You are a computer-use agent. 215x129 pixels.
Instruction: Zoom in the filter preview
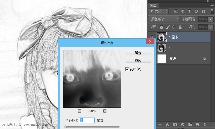click(x=105, y=111)
